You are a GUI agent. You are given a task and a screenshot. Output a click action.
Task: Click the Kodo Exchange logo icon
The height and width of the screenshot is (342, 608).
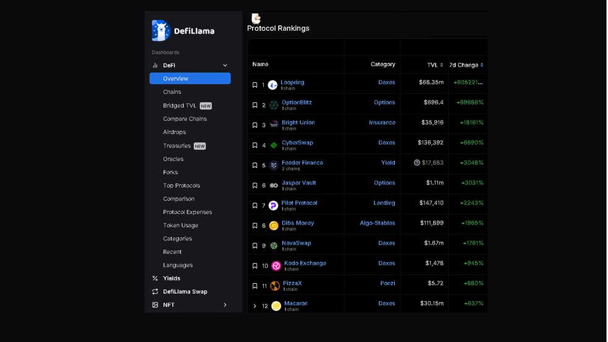click(x=276, y=265)
